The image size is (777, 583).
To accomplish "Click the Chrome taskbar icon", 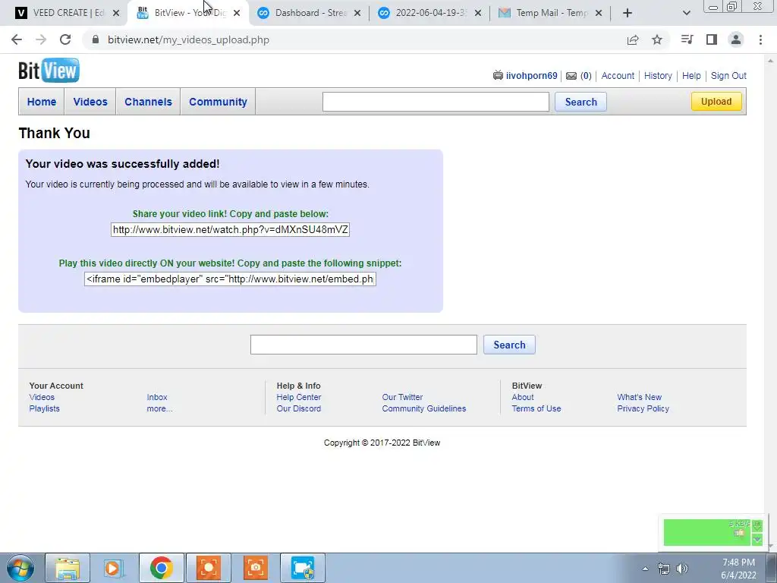I will (x=162, y=568).
